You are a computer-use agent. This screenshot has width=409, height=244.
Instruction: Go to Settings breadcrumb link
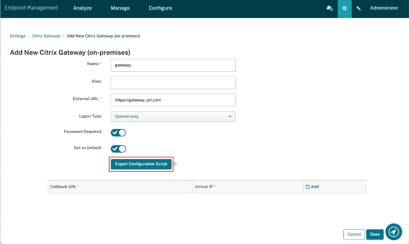tap(18, 36)
